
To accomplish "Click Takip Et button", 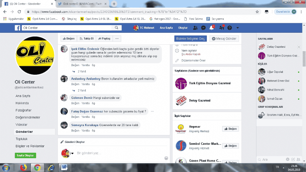I will [87, 39].
